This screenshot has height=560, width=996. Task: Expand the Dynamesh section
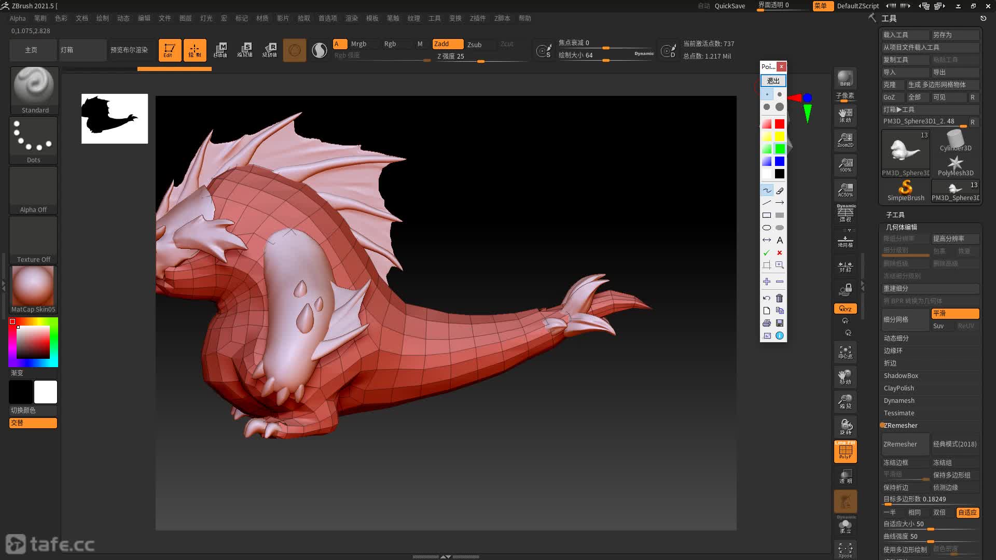(899, 401)
